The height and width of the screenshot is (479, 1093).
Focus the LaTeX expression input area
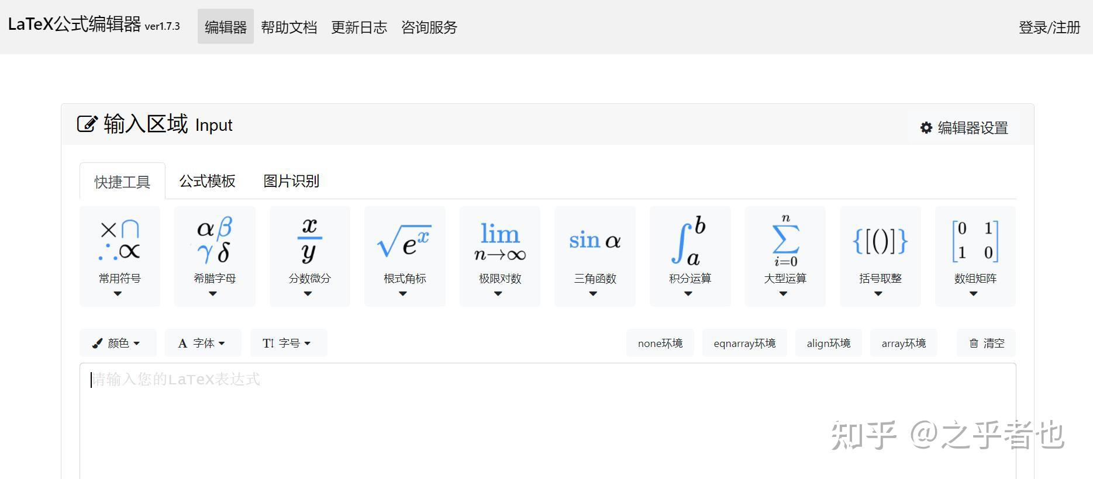pos(548,421)
